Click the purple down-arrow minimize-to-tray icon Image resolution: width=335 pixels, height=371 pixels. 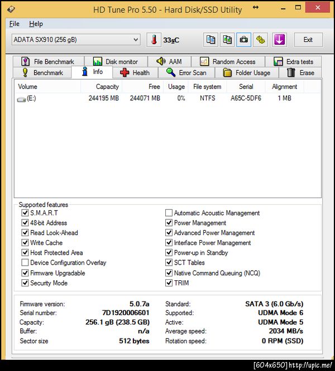[279, 40]
